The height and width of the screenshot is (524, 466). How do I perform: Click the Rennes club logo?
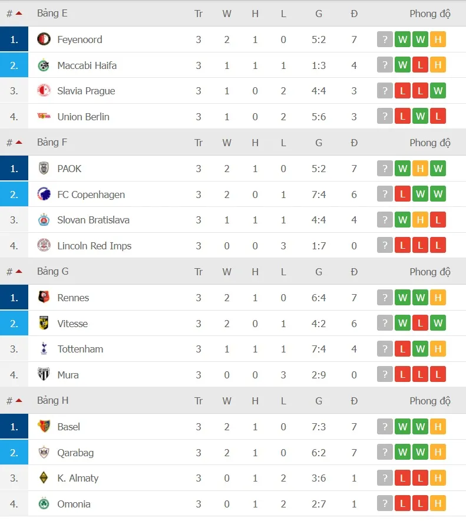(x=44, y=298)
